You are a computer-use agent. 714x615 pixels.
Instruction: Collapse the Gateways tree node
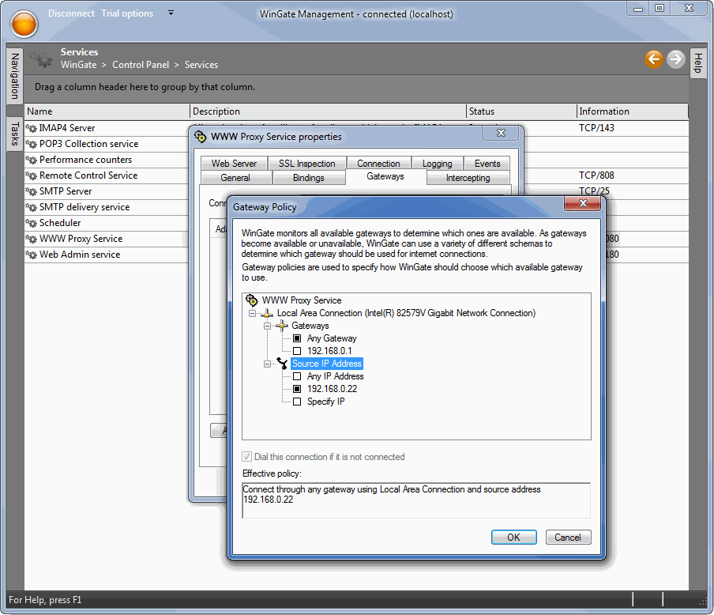click(x=267, y=326)
